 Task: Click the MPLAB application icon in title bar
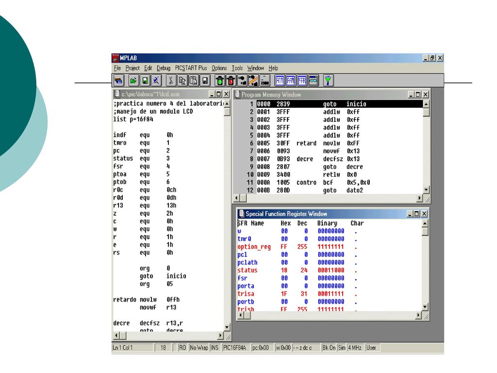[116, 58]
